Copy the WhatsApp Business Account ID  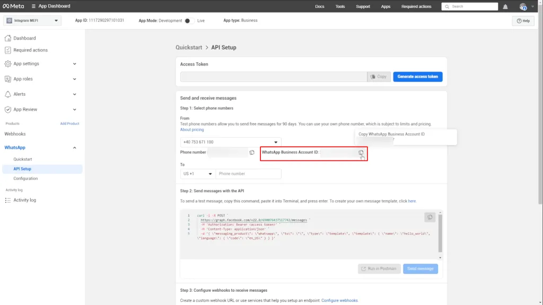361,152
